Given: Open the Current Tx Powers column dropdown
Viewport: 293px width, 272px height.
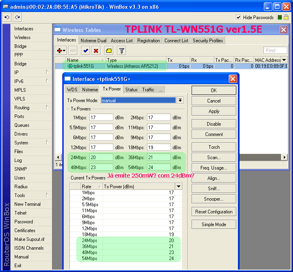Looking at the screenshot, I should coord(178,186).
